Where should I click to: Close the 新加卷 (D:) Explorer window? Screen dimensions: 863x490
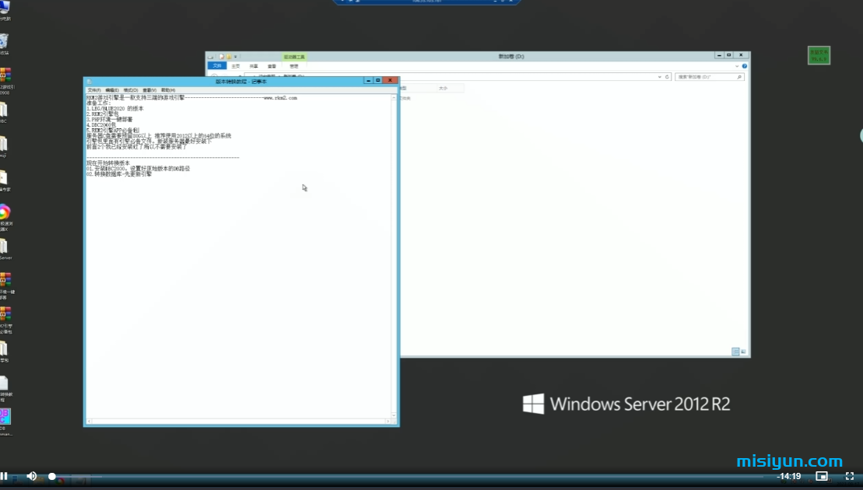[x=741, y=55]
